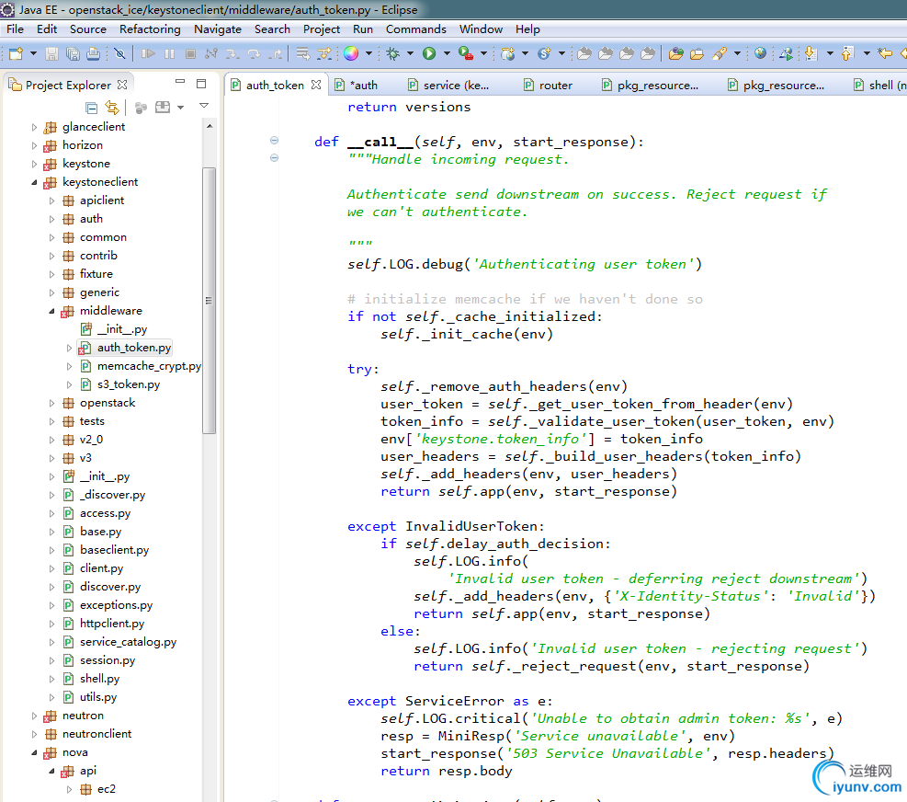907x802 pixels.
Task: Open the Project Explorer View Menu triangle
Action: 204,106
